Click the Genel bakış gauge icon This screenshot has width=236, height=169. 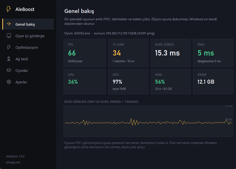click(9, 24)
